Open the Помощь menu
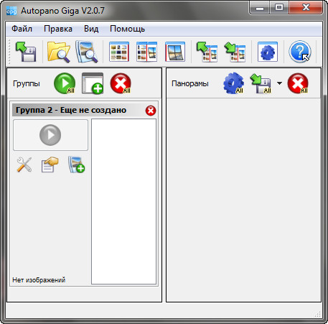Screen dimensions: 328x324 (x=127, y=29)
